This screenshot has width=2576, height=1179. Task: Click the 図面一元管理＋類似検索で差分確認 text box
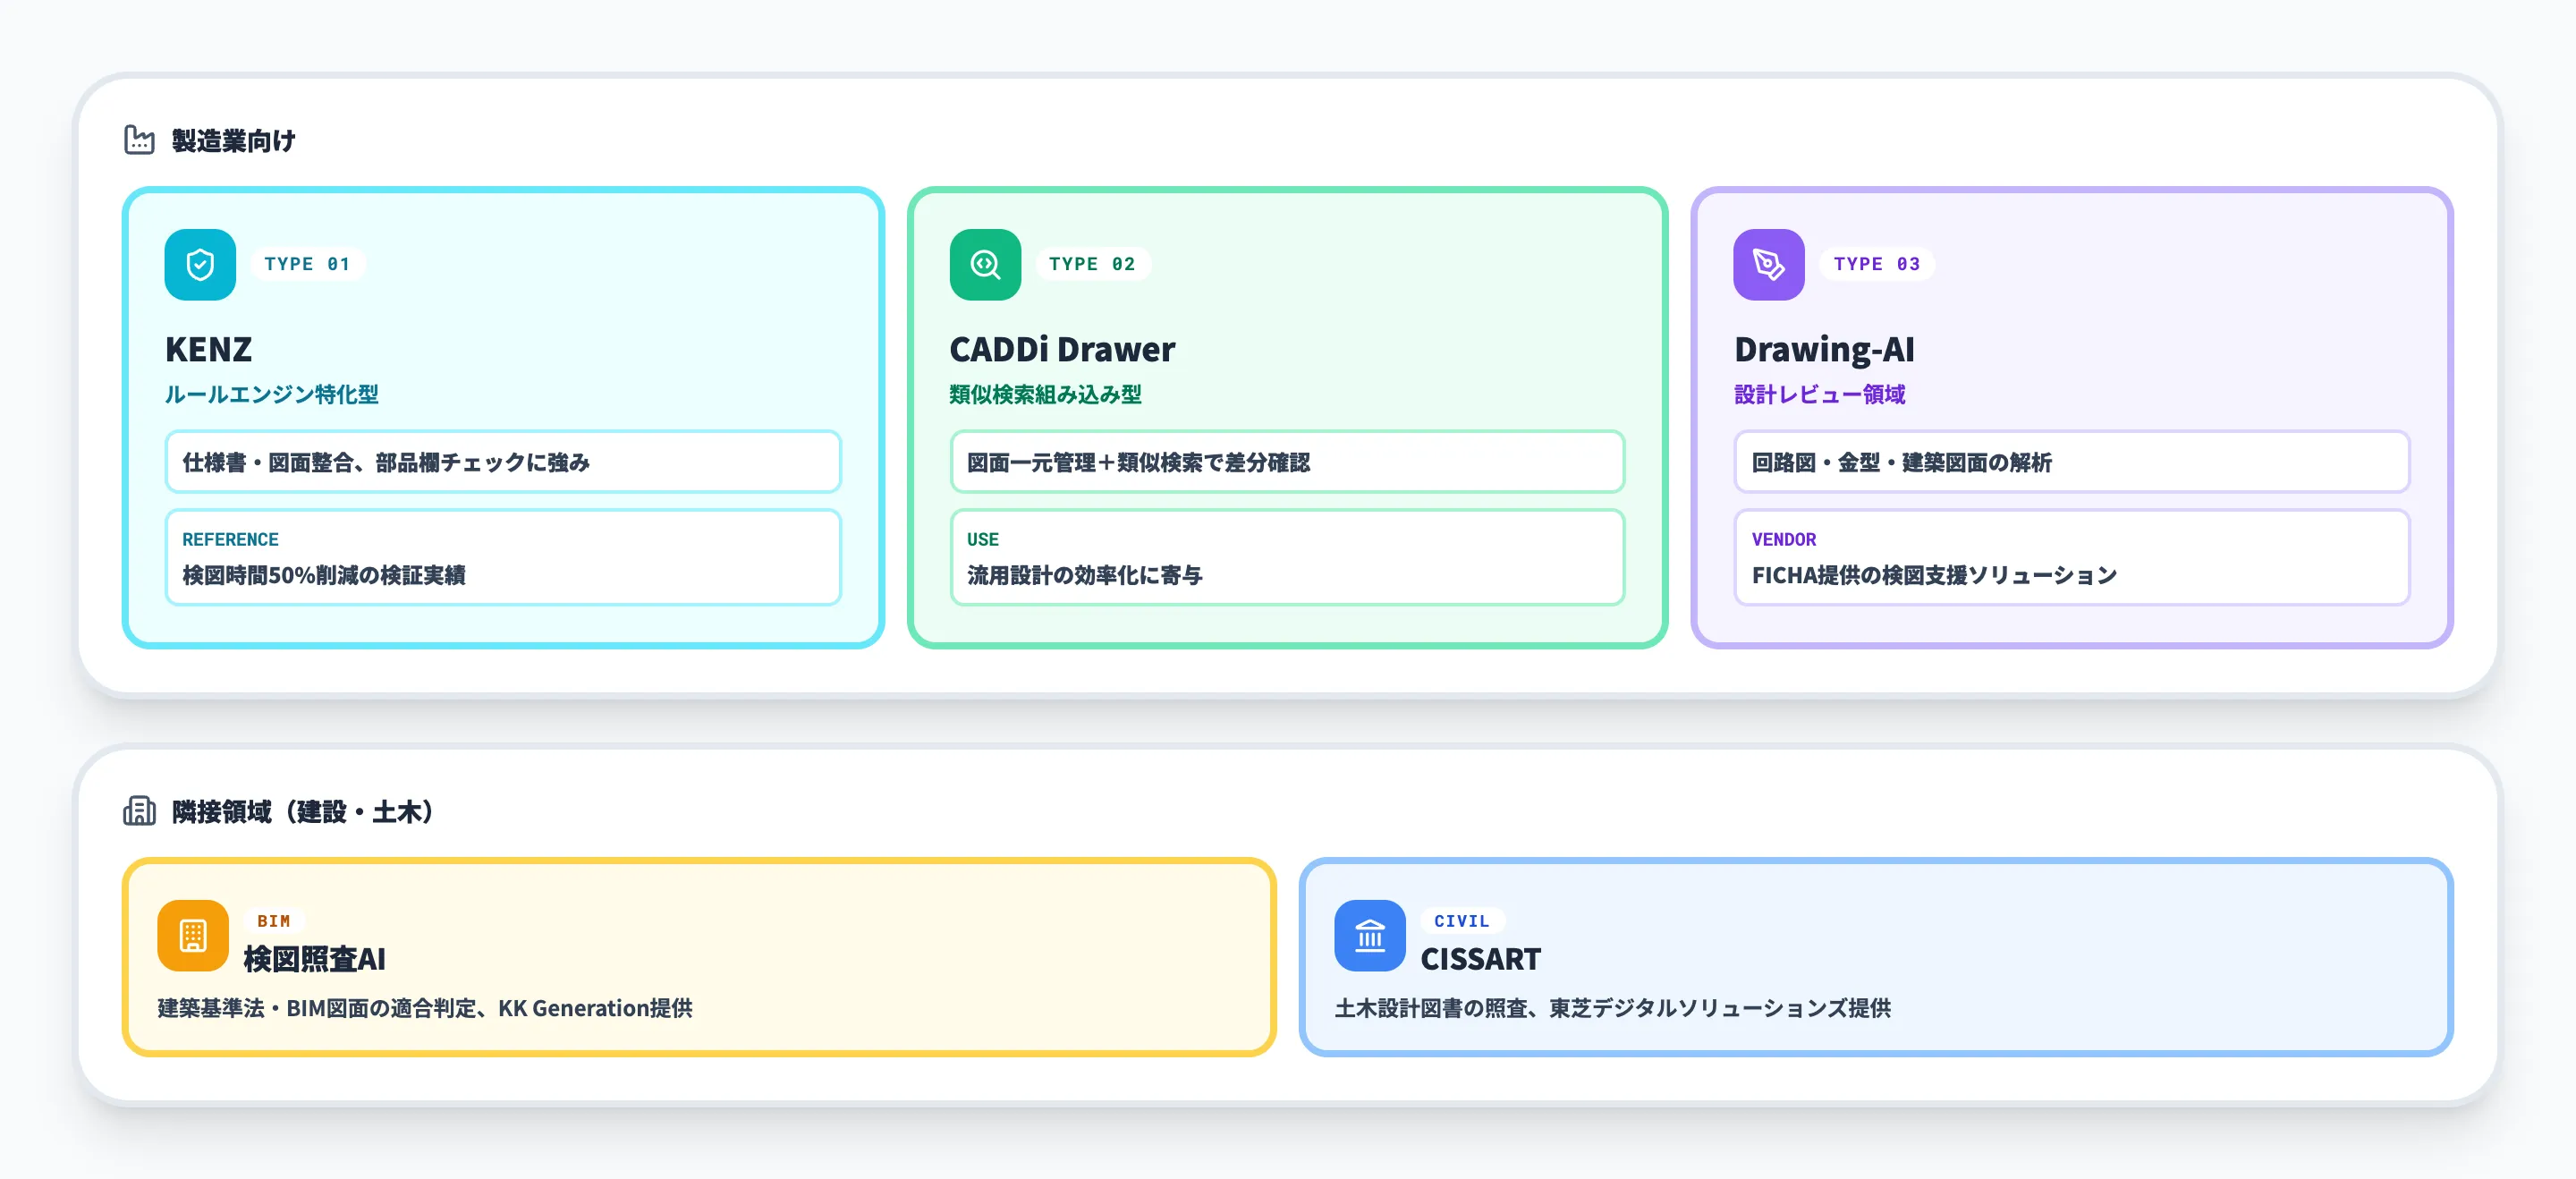tap(1287, 462)
